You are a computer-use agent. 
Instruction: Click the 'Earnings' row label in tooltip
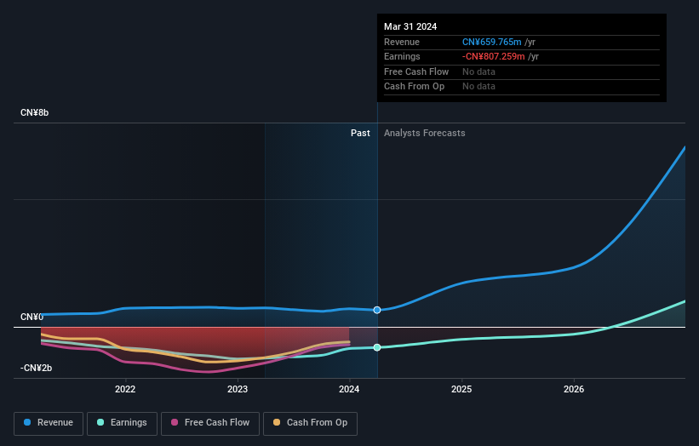click(402, 56)
